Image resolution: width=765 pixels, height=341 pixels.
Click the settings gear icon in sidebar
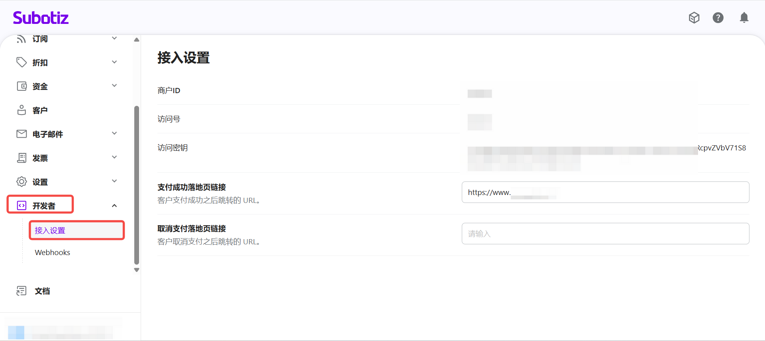tap(22, 182)
